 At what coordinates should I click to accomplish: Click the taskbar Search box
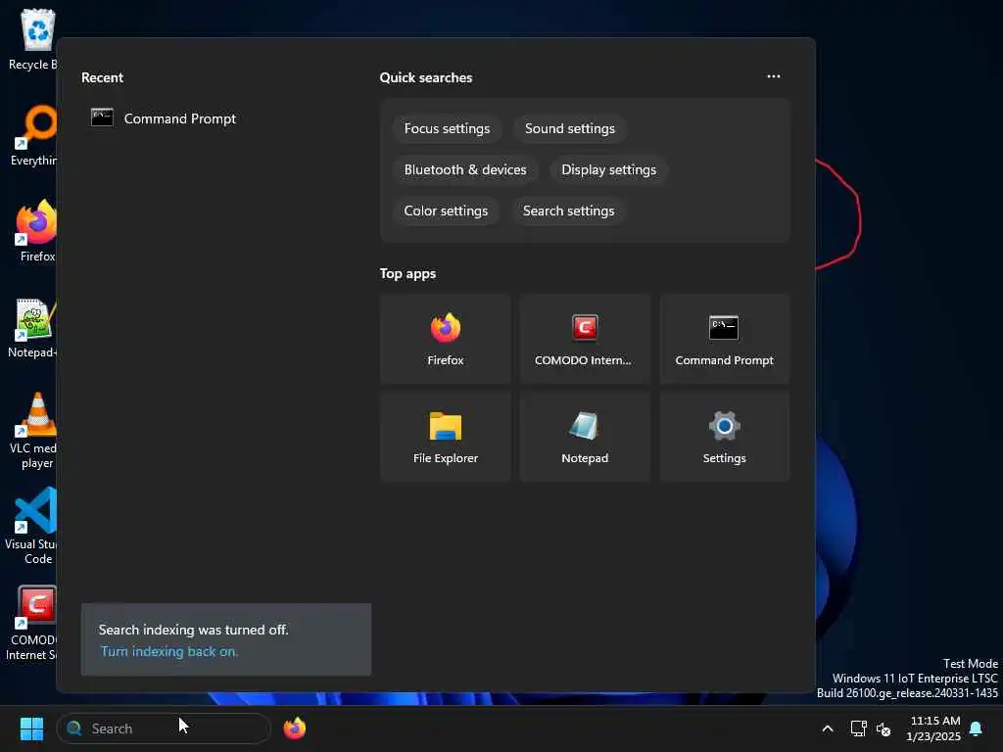(x=164, y=728)
